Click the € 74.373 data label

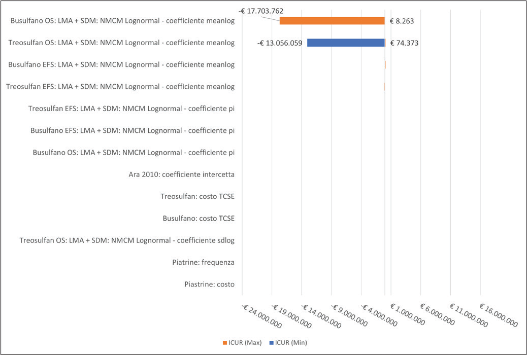tap(404, 43)
